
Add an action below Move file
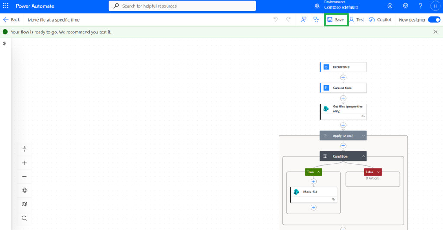pos(314,208)
